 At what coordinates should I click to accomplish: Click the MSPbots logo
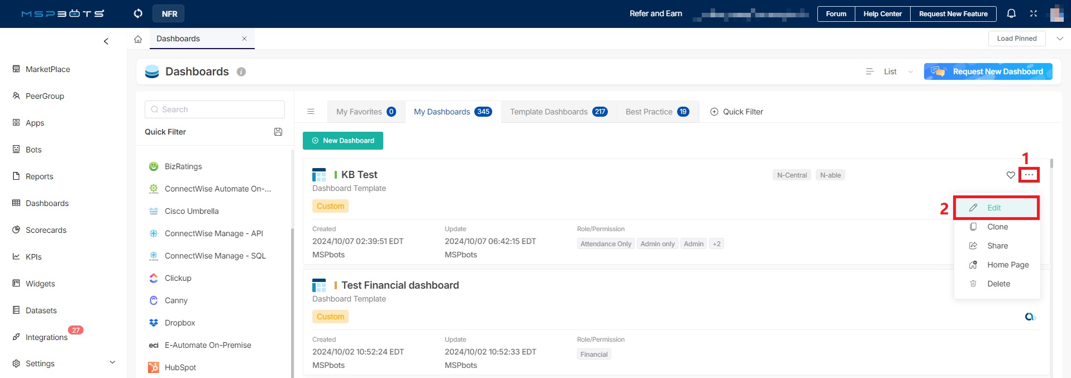[63, 13]
